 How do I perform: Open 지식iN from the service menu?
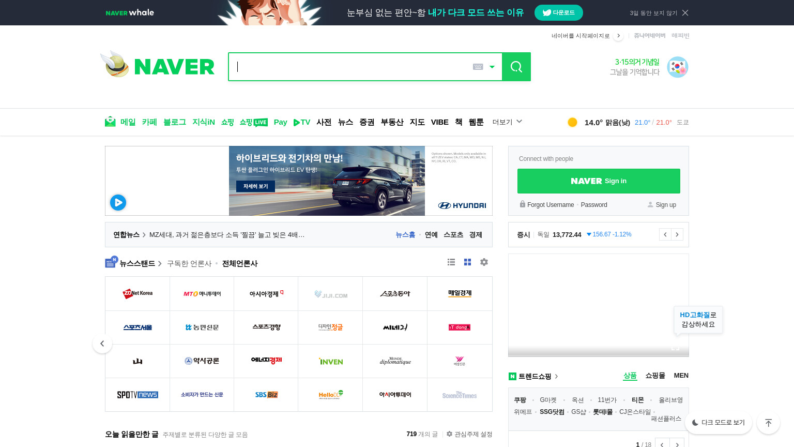pyautogui.click(x=204, y=122)
